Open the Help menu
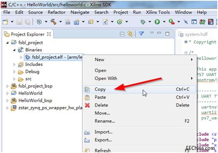 (202, 13)
